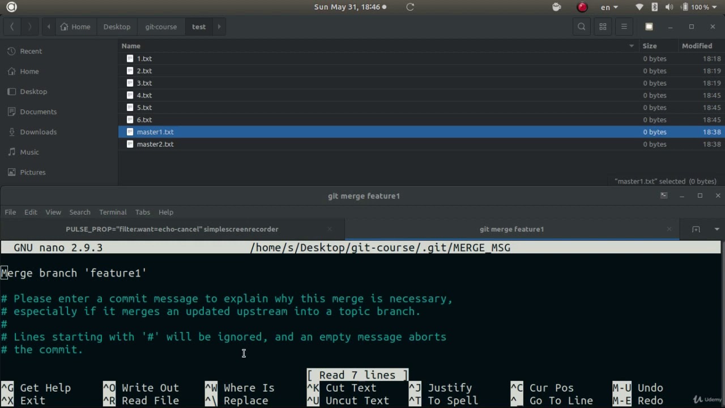Close the git merge feature1 tab
Viewport: 725px width, 408px height.
click(x=669, y=229)
